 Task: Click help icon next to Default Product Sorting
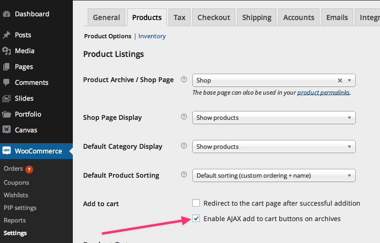click(x=184, y=175)
